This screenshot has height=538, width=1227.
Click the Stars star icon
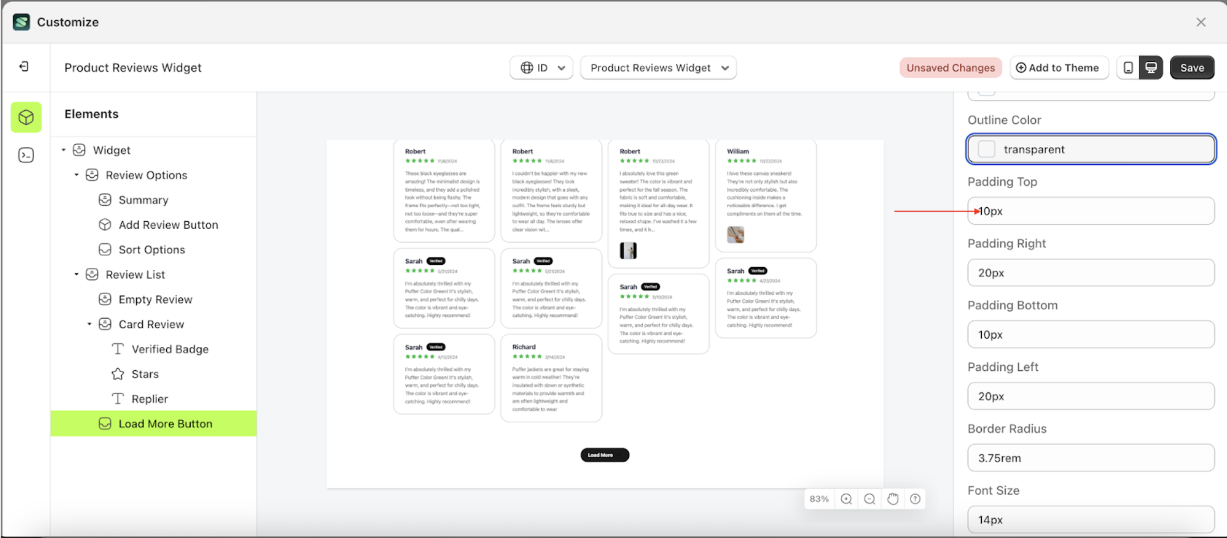(118, 374)
